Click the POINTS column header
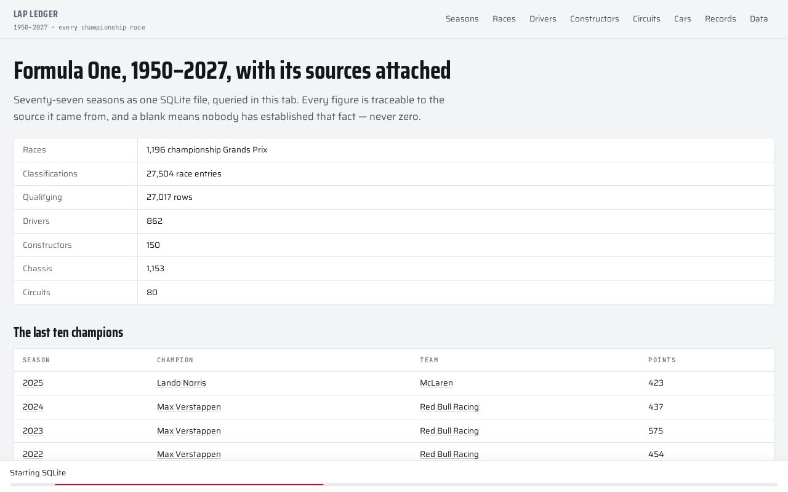 coord(662,360)
